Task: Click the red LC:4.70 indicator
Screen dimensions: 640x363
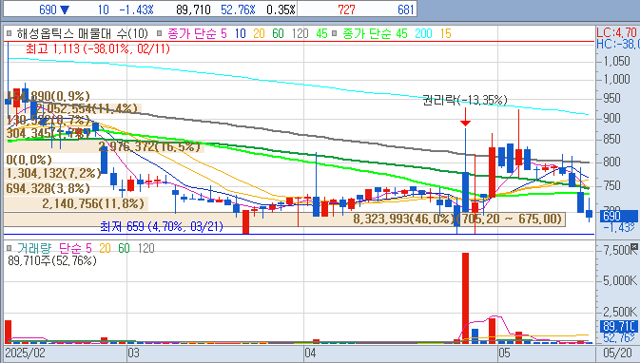Action: pos(617,32)
